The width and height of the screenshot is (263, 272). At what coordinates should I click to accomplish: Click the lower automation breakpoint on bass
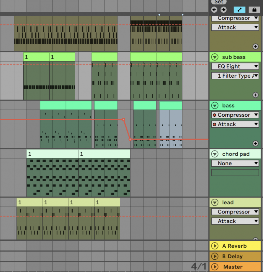click(x=130, y=139)
